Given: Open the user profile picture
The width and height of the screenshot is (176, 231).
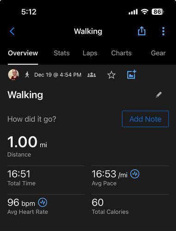Looking at the screenshot, I should (13, 75).
